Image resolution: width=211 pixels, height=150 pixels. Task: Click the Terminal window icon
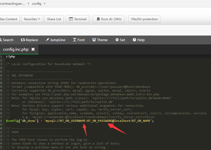[71, 19]
